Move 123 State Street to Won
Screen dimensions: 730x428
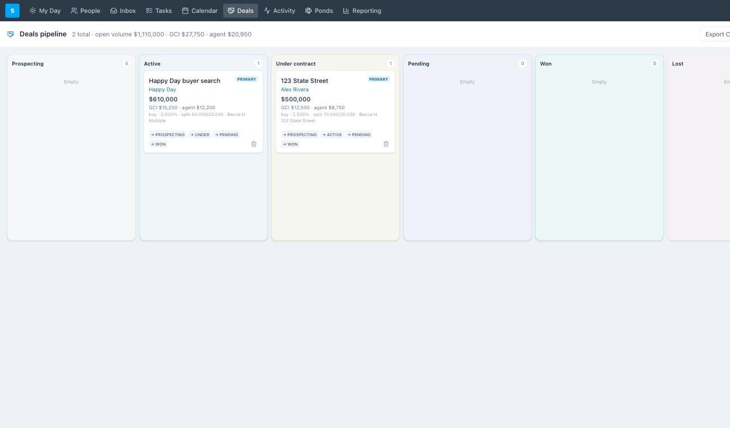point(290,144)
